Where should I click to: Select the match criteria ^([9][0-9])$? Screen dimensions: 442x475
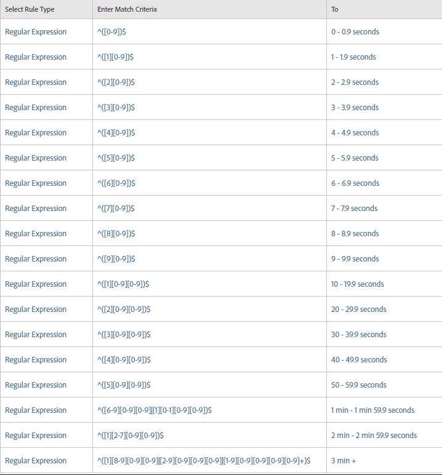click(116, 258)
